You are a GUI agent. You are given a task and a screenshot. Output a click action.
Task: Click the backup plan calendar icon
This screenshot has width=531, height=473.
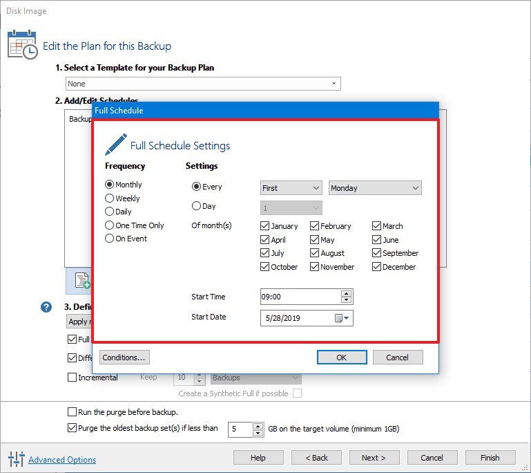(22, 44)
